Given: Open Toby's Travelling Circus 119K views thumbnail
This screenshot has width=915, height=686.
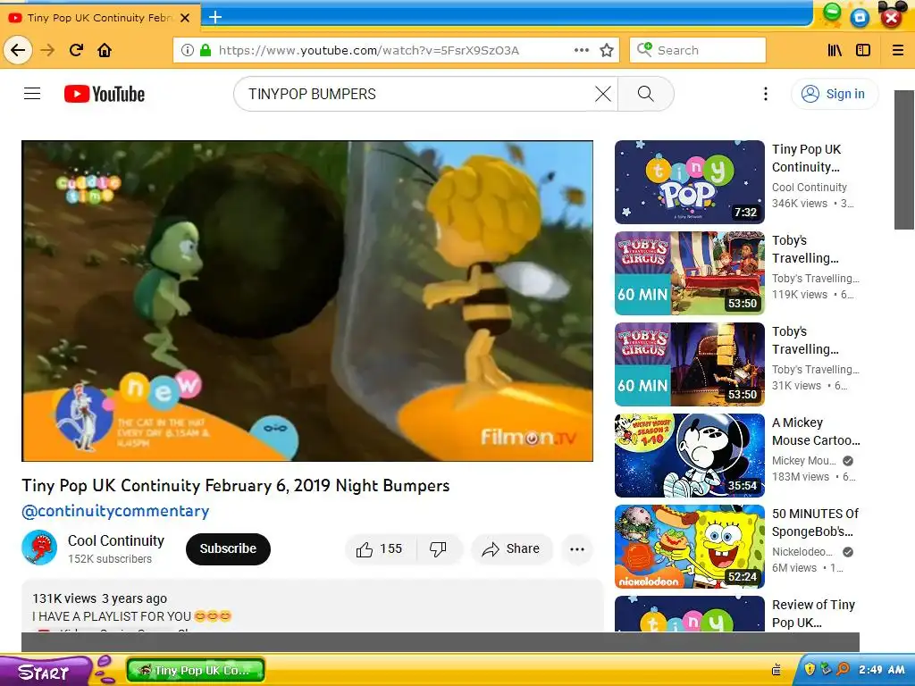Looking at the screenshot, I should pyautogui.click(x=690, y=273).
